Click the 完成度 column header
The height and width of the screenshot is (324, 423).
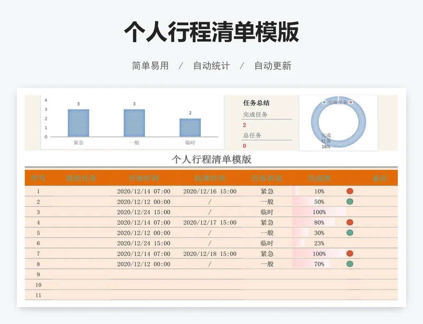click(x=319, y=178)
